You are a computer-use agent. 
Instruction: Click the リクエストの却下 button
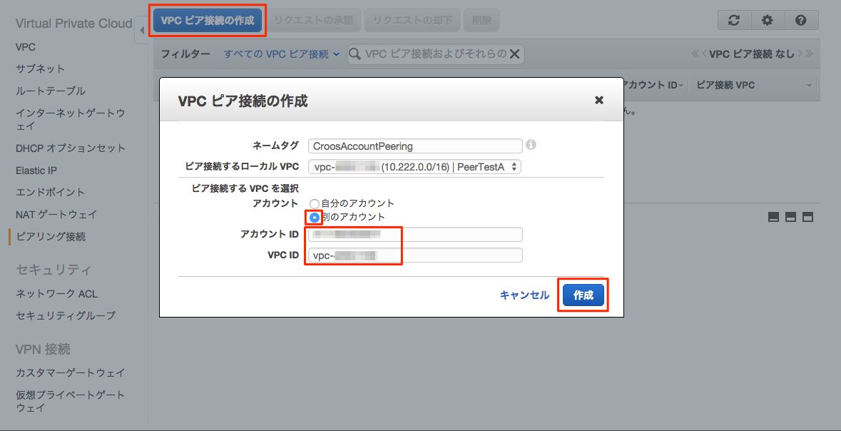412,21
